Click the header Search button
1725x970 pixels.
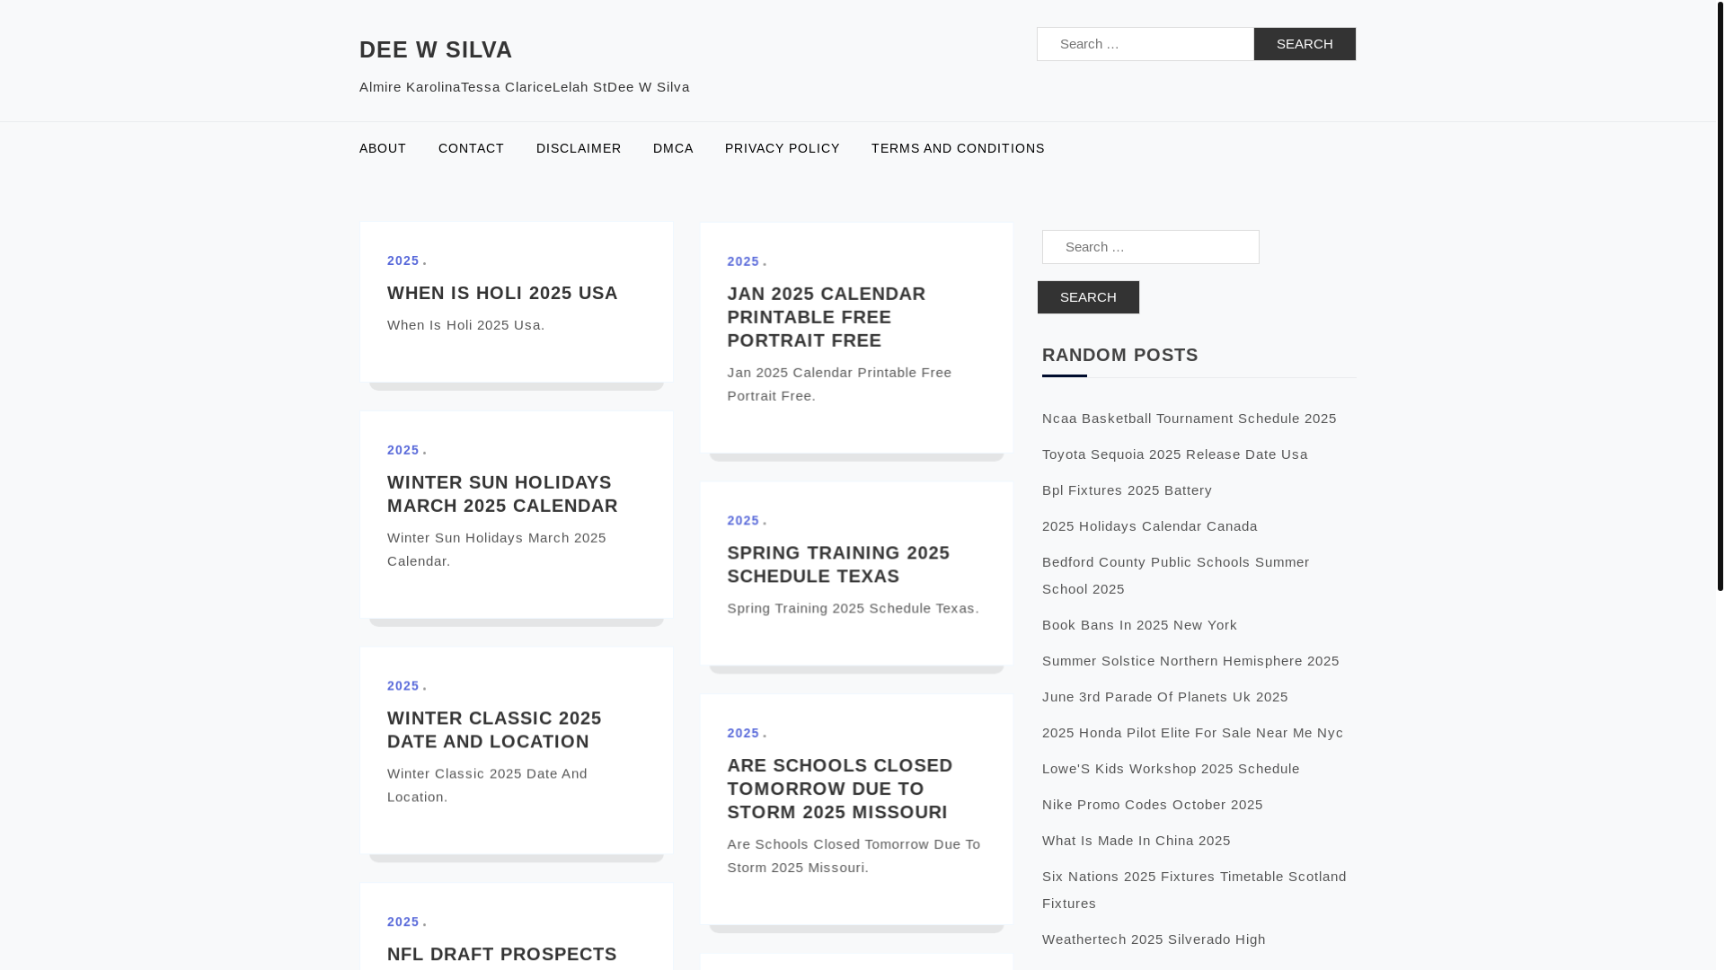(x=1305, y=44)
